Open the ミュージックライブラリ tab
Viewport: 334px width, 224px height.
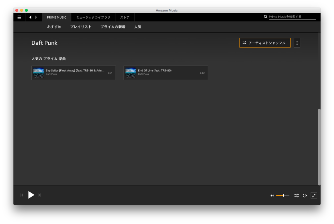point(93,17)
